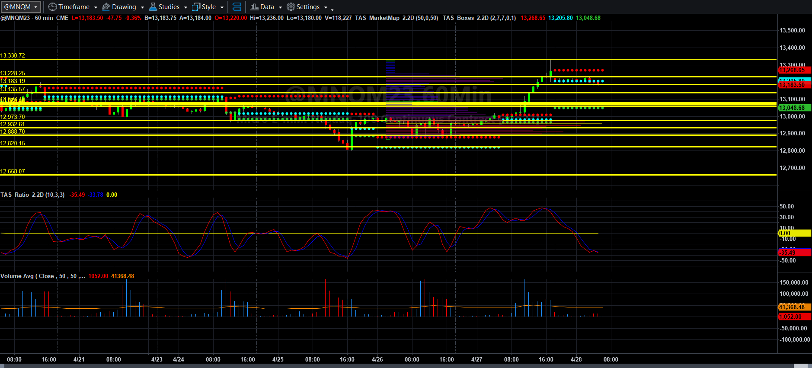Click the Drawing pencil icon
This screenshot has height=368, width=812.
tap(106, 7)
